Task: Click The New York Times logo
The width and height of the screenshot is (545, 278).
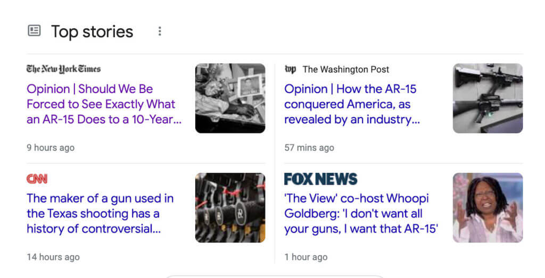Action: [x=63, y=69]
